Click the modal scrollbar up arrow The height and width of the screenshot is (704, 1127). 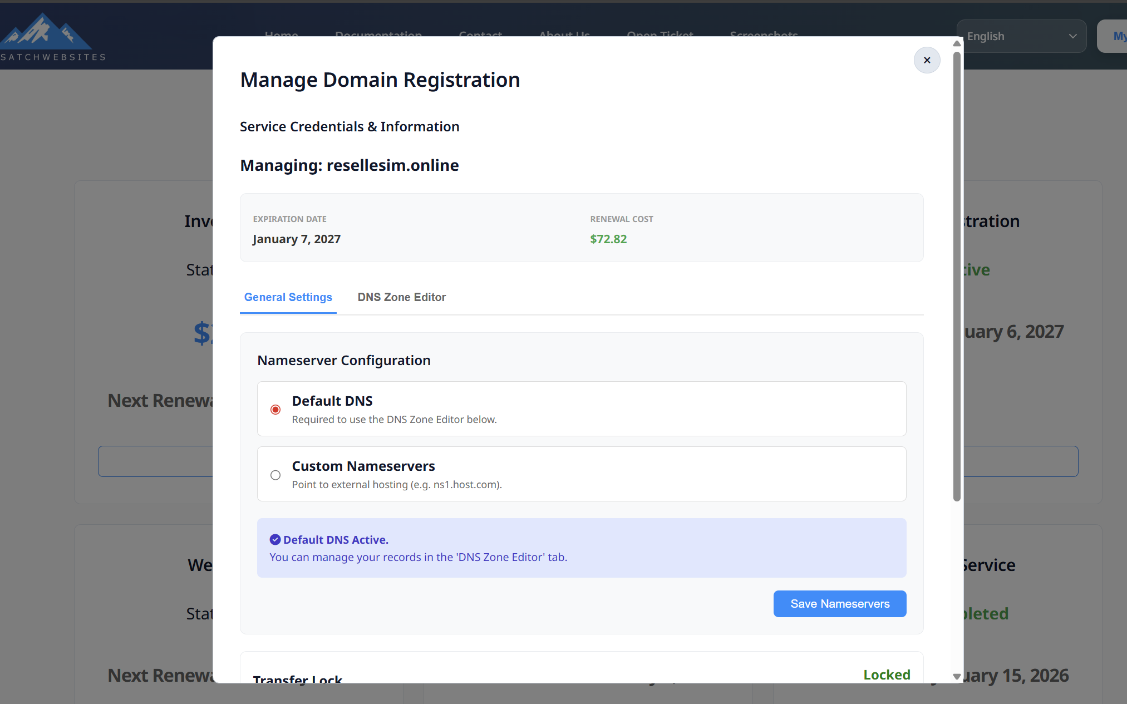coord(957,43)
